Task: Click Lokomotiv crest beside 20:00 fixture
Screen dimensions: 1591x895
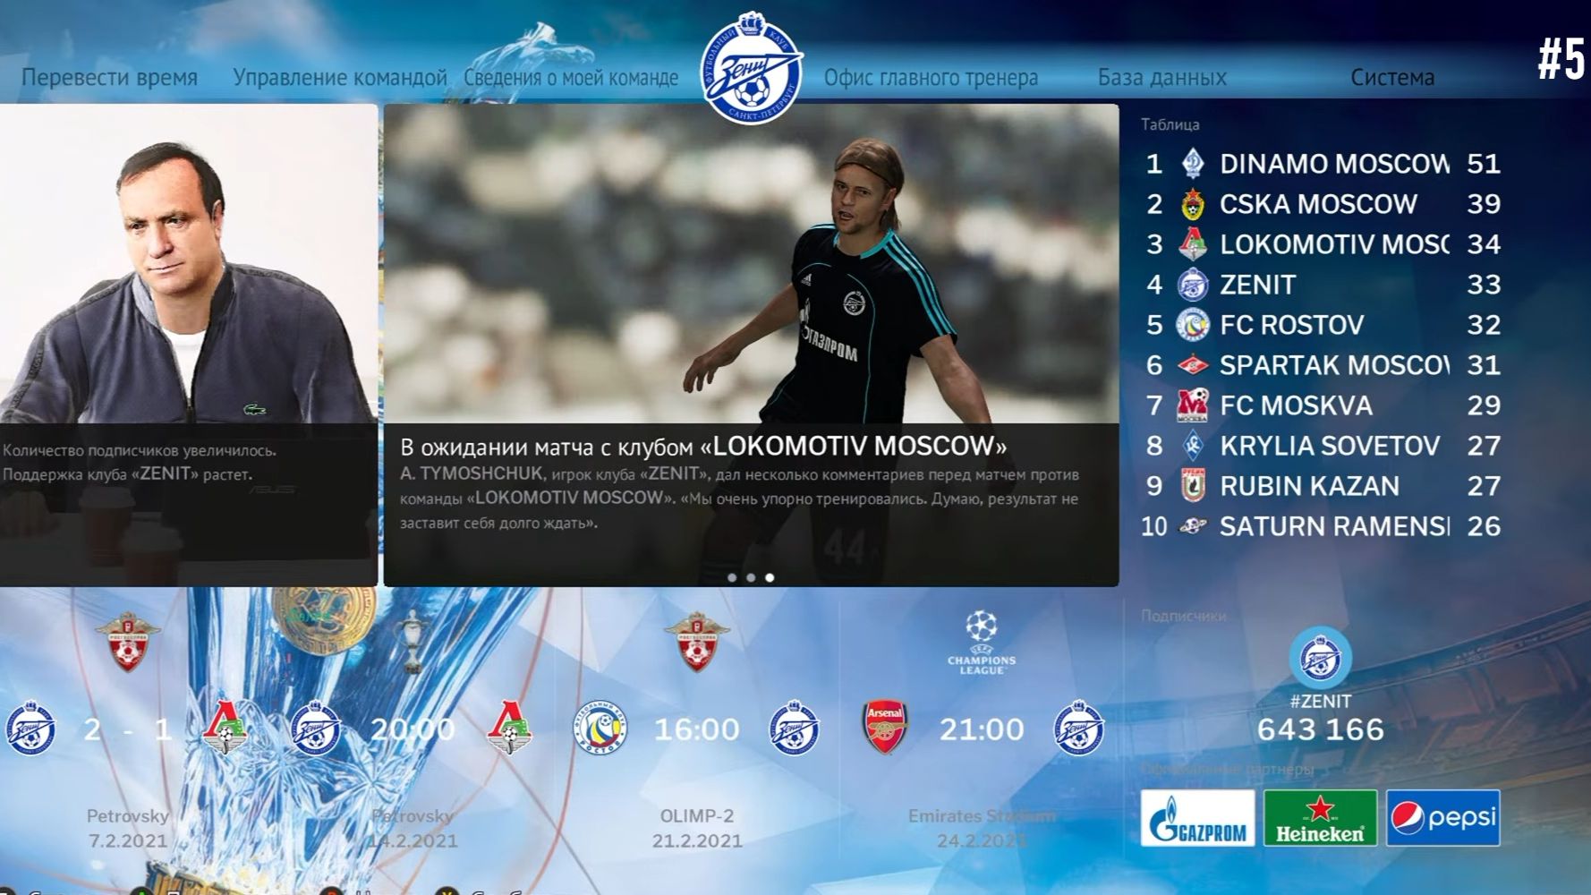Action: pyautogui.click(x=509, y=728)
